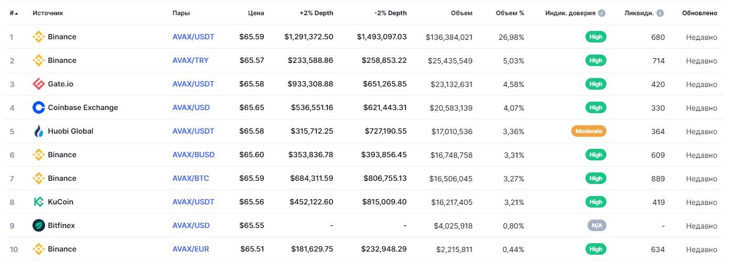Image resolution: width=749 pixels, height=261 pixels.
Task: Sort the table by the # column
Action: click(13, 13)
